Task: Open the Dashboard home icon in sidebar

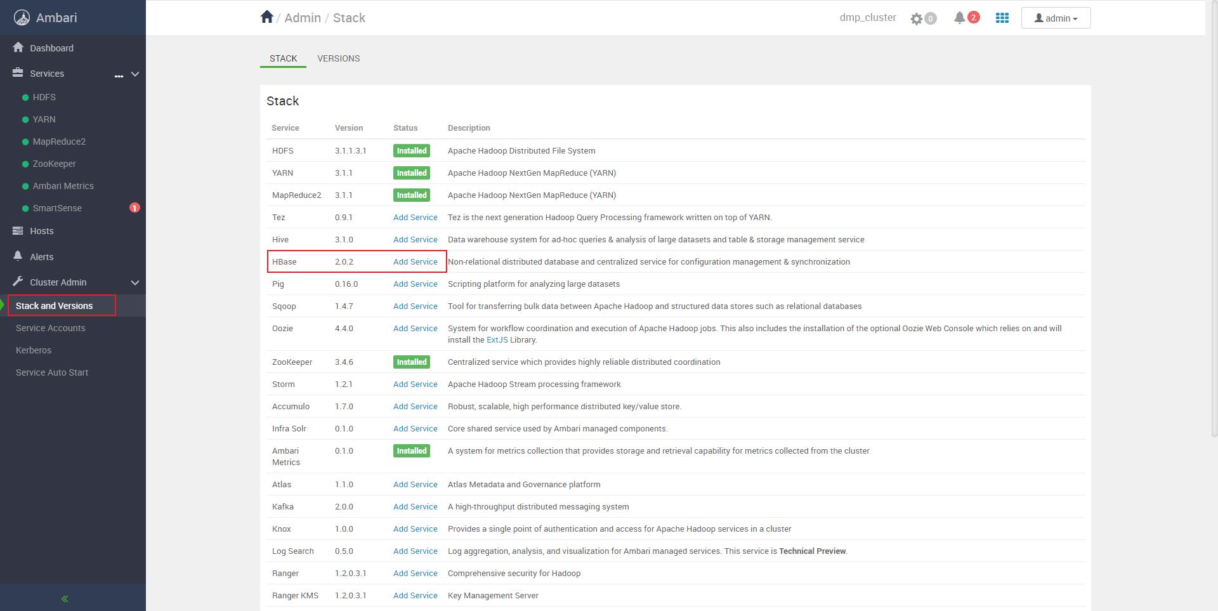Action: click(18, 48)
